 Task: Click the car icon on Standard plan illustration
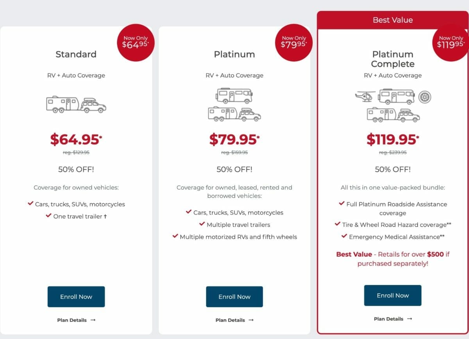[93, 106]
